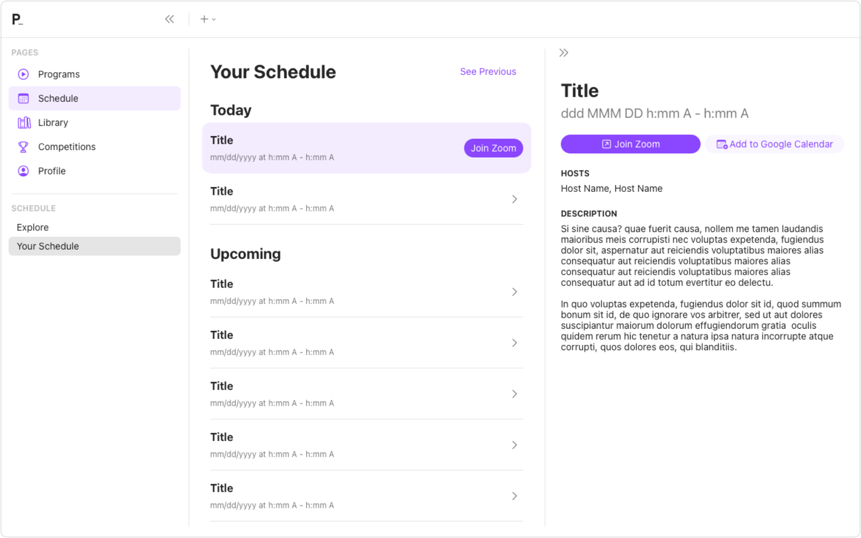The image size is (861, 538).
Task: Select Your Schedule sidebar item
Action: point(95,246)
